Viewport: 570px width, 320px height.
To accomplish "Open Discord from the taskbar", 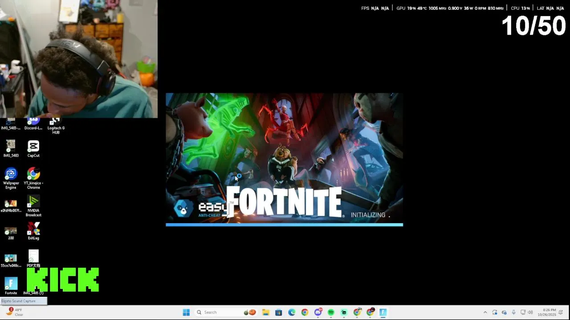I will [318, 312].
